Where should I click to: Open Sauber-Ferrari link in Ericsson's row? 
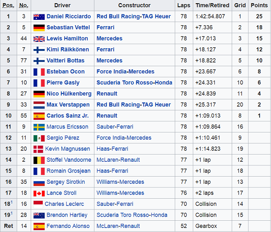click(115, 127)
